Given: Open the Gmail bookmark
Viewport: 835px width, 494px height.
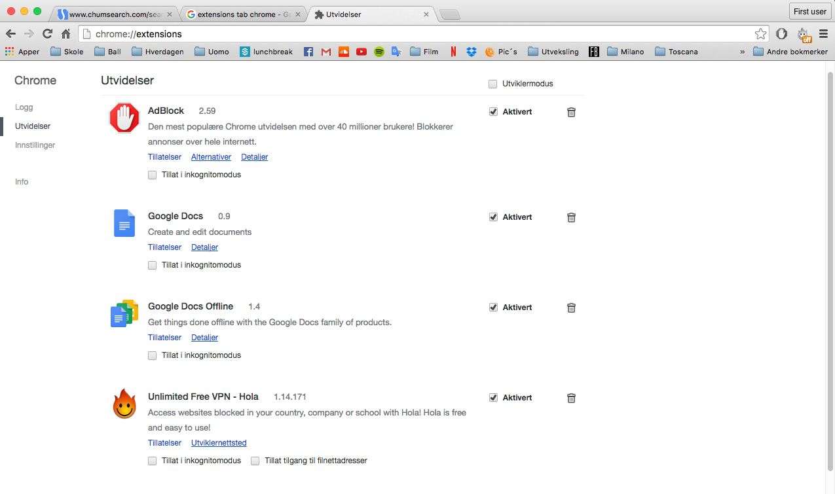Looking at the screenshot, I should pyautogui.click(x=326, y=52).
